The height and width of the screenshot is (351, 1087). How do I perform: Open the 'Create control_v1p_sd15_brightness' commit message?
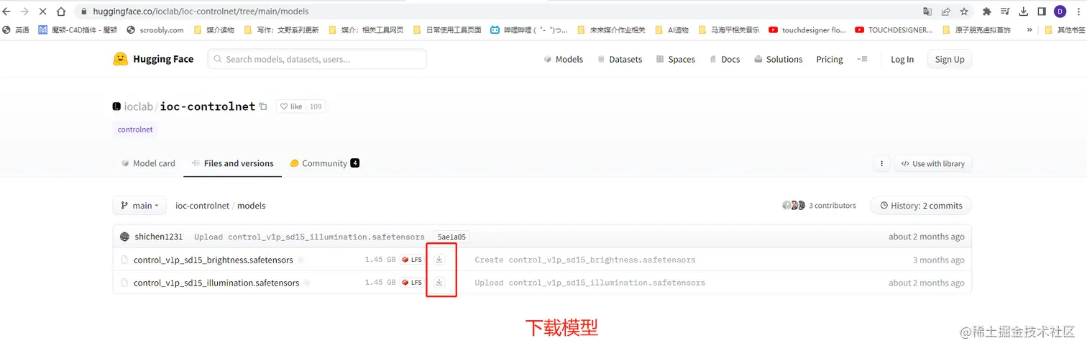(585, 260)
